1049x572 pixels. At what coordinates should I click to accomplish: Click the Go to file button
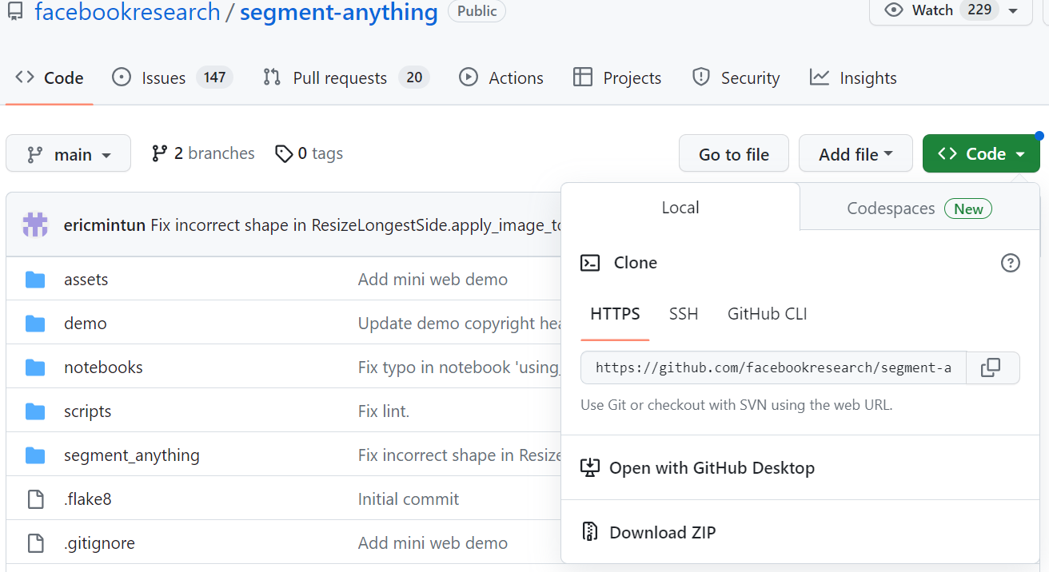click(x=734, y=153)
